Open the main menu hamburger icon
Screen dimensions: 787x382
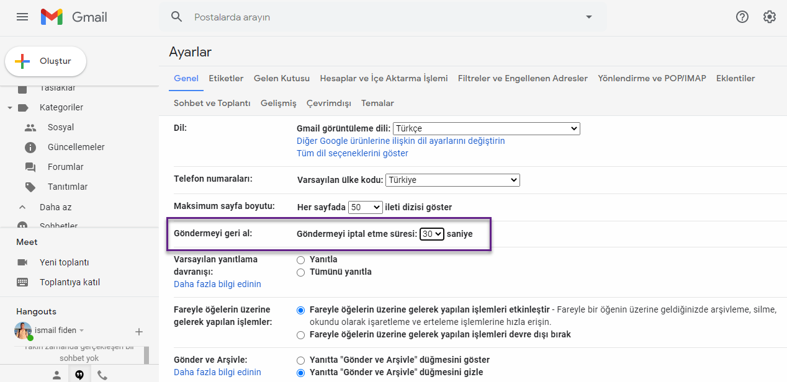point(22,17)
